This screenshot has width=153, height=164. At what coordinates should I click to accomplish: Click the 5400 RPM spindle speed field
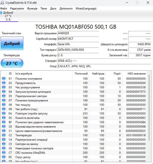140,44
